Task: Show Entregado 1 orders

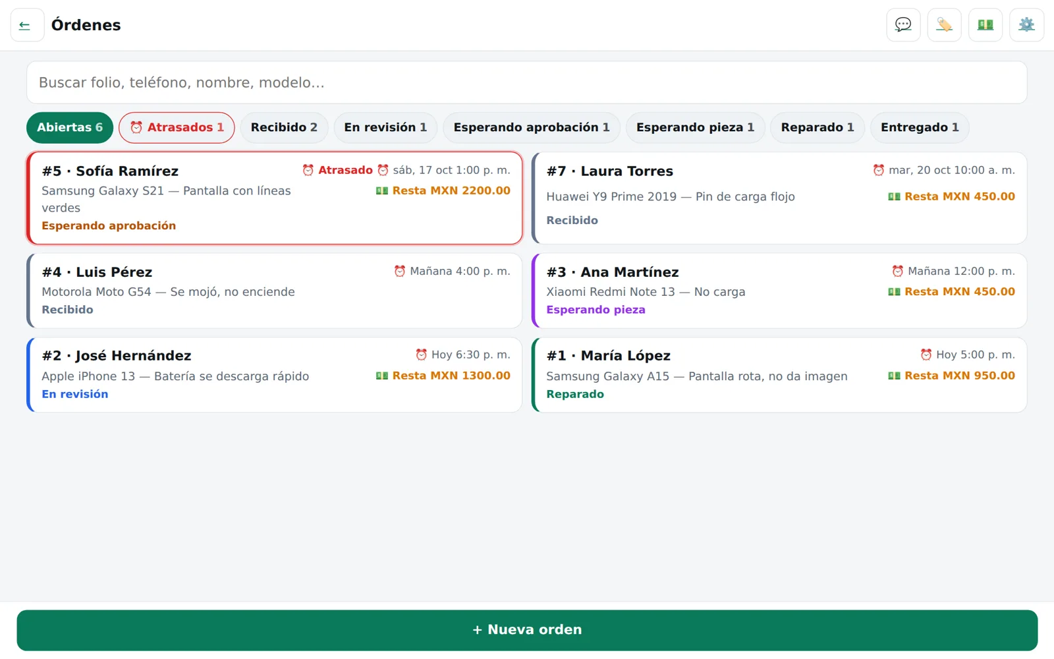Action: (920, 128)
